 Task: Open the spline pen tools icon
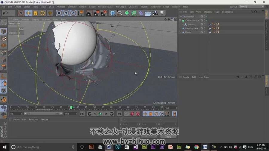click(120, 13)
